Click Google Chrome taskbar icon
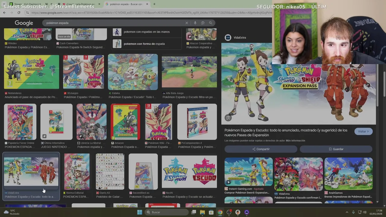Image resolution: width=386 pixels, height=217 pixels. coord(220,212)
